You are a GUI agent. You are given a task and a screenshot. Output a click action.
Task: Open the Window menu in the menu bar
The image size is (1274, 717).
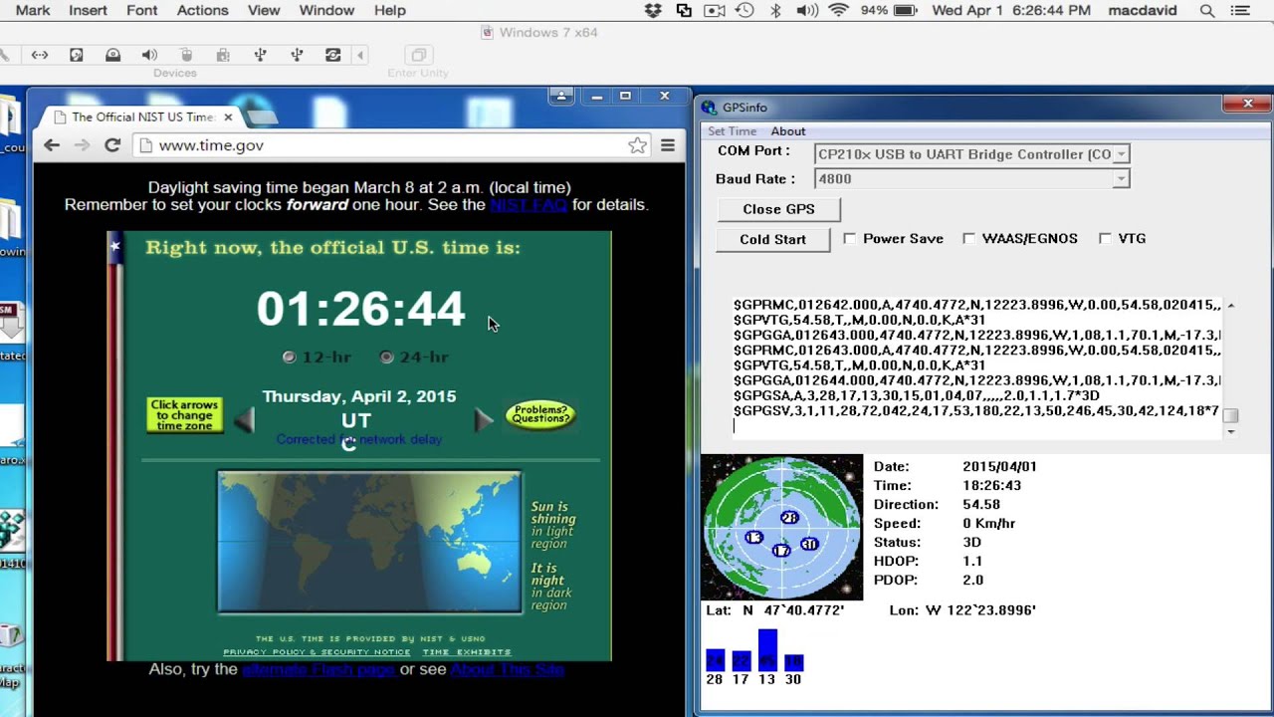point(326,10)
